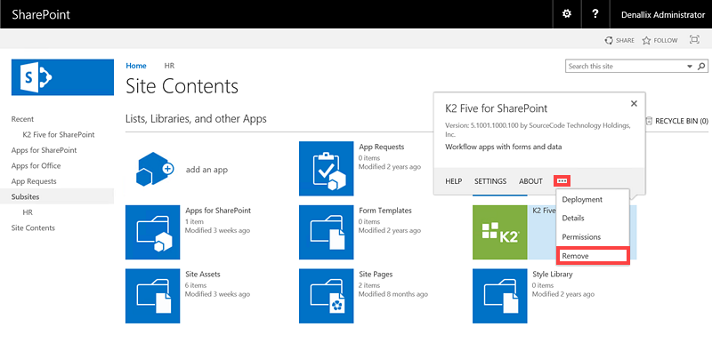Click the SharePoint site logo
This screenshot has height=351, width=712.
click(x=62, y=77)
